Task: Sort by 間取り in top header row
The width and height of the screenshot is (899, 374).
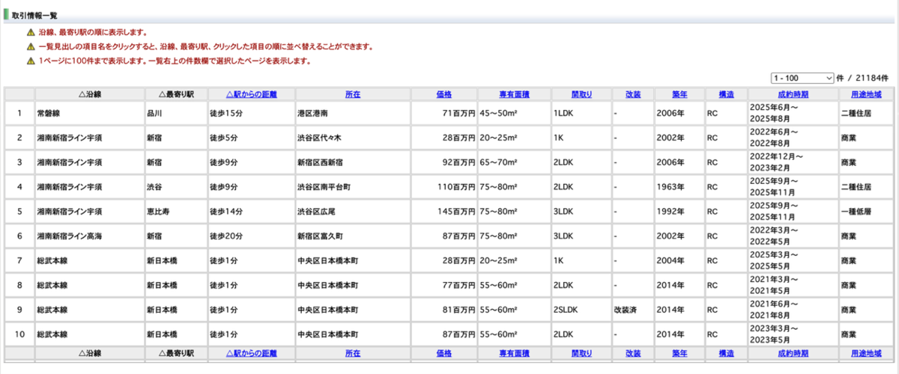Action: [x=581, y=94]
